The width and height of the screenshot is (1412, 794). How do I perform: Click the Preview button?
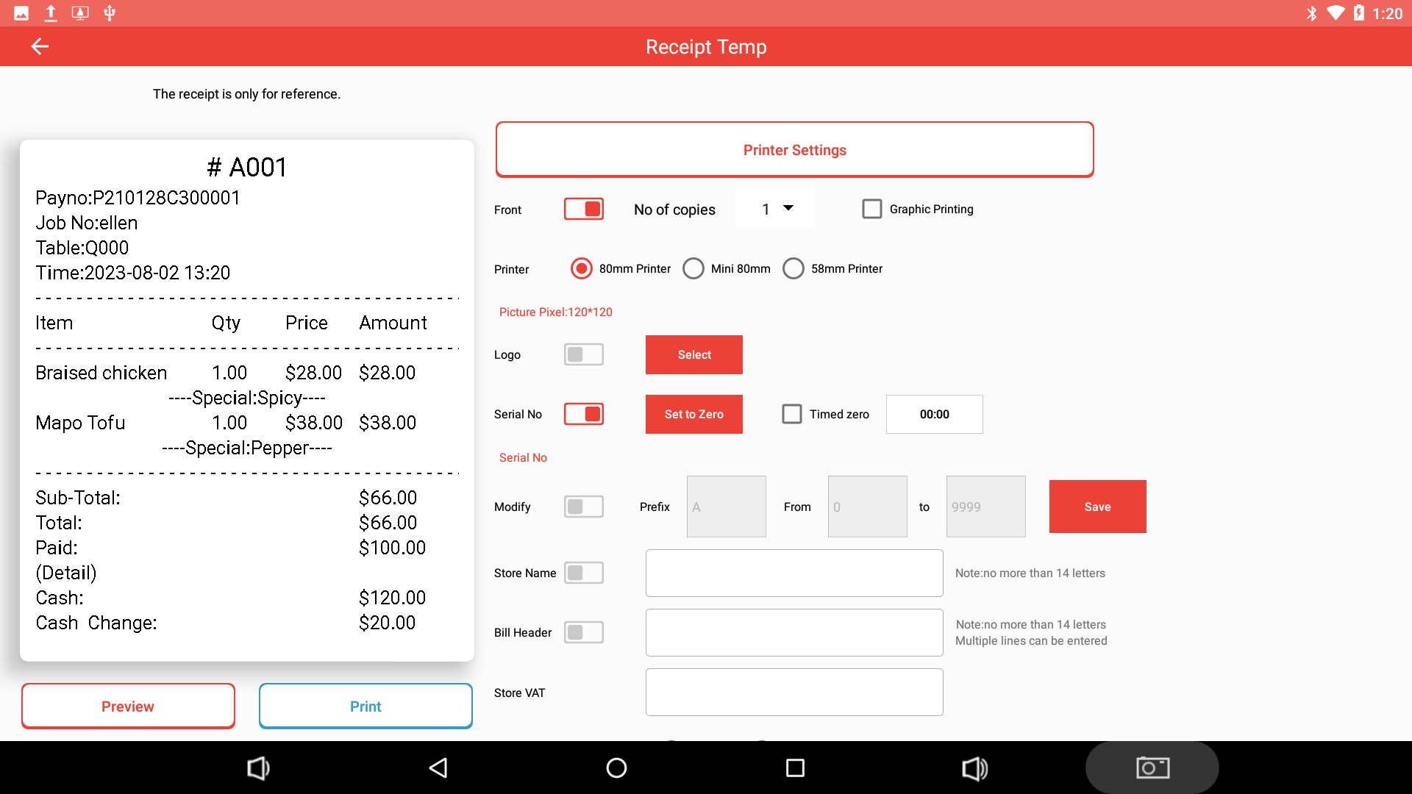(x=128, y=707)
